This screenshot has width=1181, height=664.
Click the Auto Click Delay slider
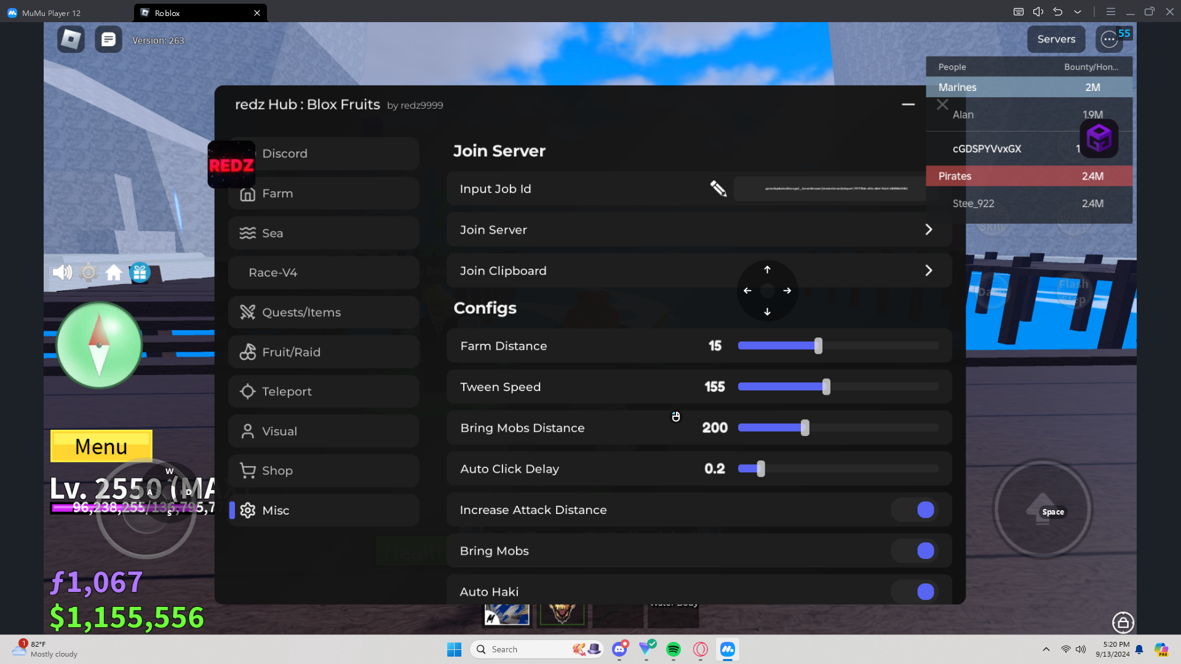click(838, 469)
